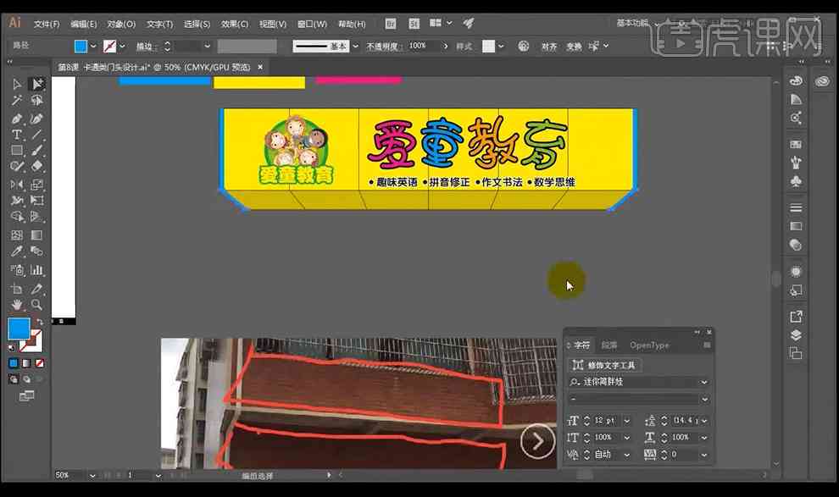Expand the font style dropdown
The width and height of the screenshot is (839, 497).
[x=704, y=399]
